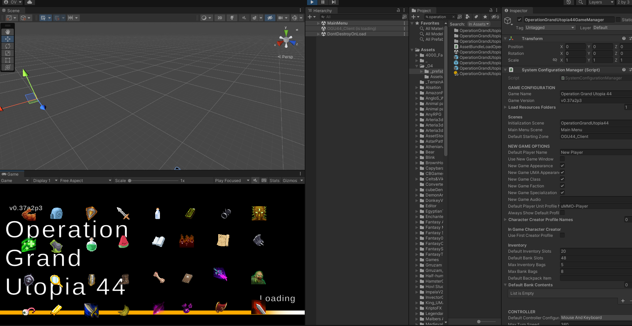632x326 pixels.
Task: Toggle 2D view mode in Scene
Action: (x=220, y=18)
